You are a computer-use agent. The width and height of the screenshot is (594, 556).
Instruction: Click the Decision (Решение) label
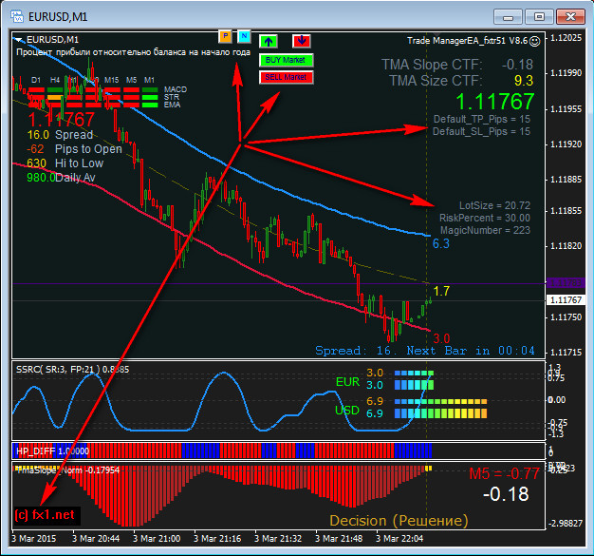pyautogui.click(x=399, y=520)
